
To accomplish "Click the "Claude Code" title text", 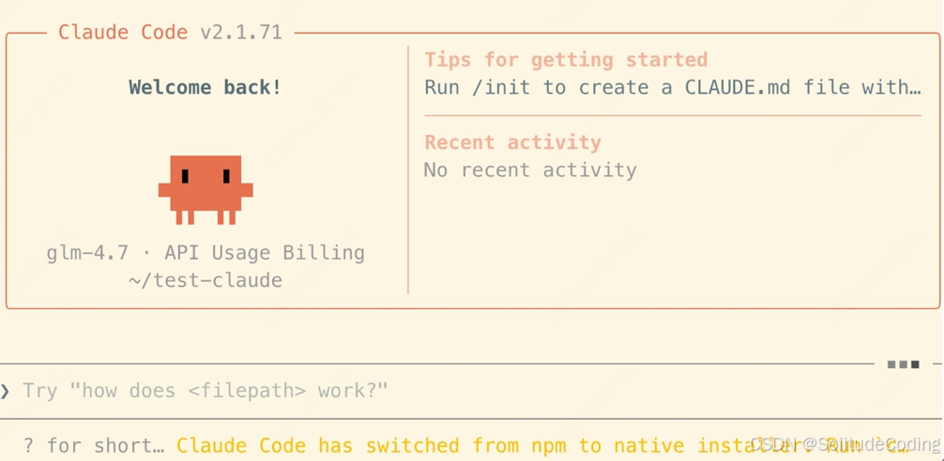I will 123,32.
